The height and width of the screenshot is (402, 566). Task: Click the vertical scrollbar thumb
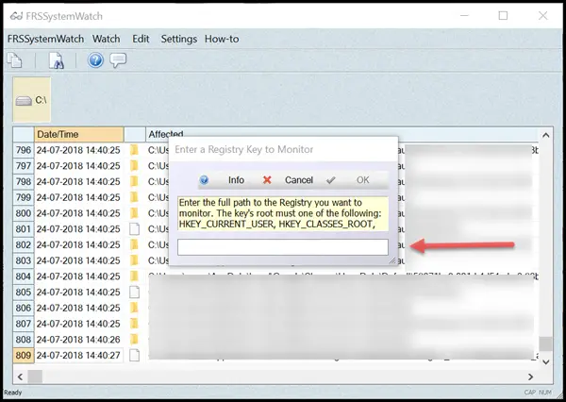pyautogui.click(x=545, y=343)
